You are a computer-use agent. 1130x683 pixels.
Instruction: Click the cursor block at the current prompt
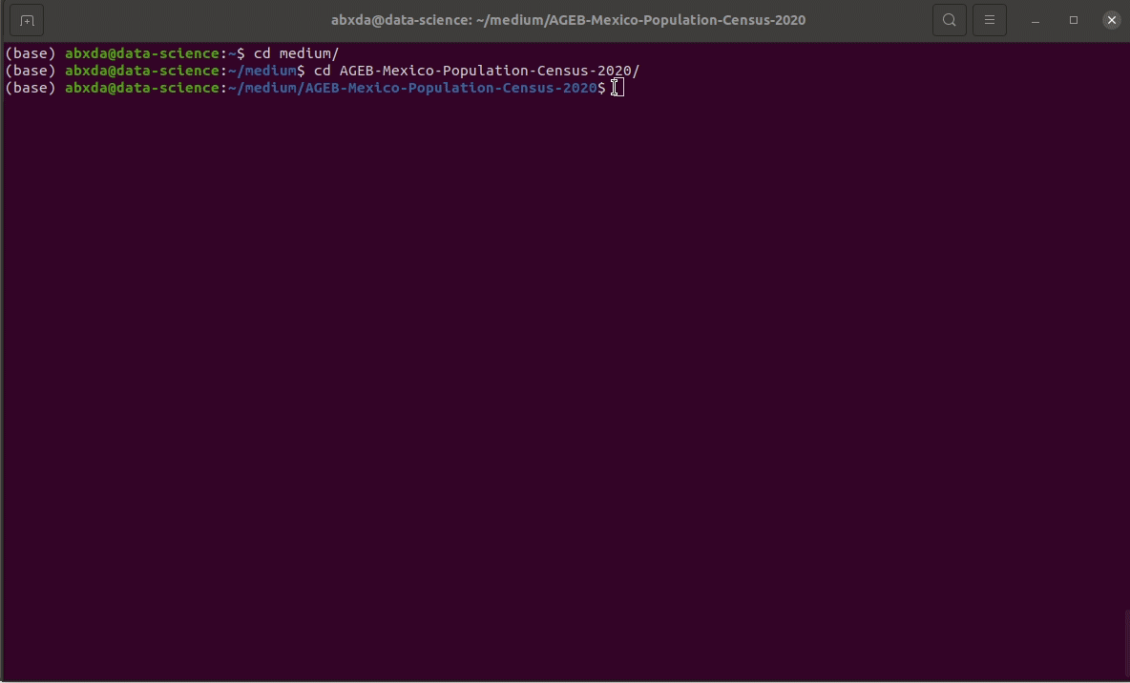[x=619, y=88]
